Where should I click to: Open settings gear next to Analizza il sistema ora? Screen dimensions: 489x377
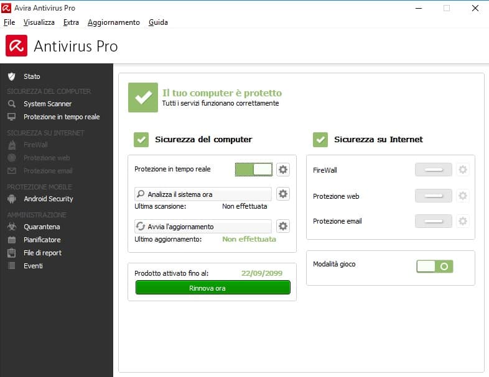pyautogui.click(x=283, y=194)
